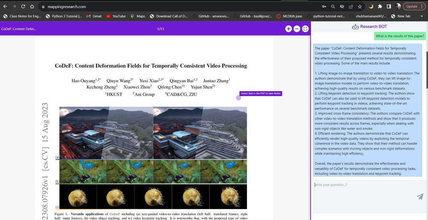
Task: Open the Download Call of D... bookmark
Action: click(169, 16)
